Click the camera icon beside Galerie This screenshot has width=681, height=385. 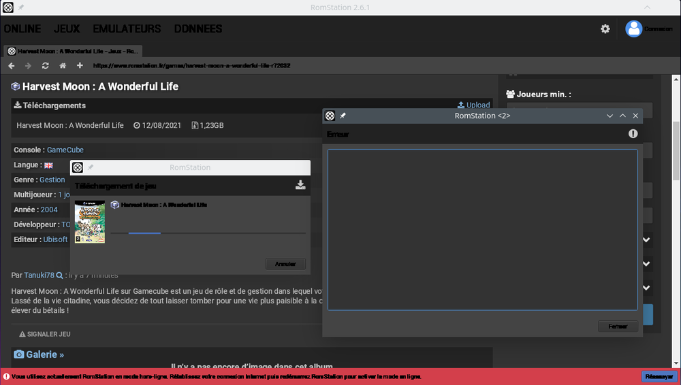click(x=18, y=354)
